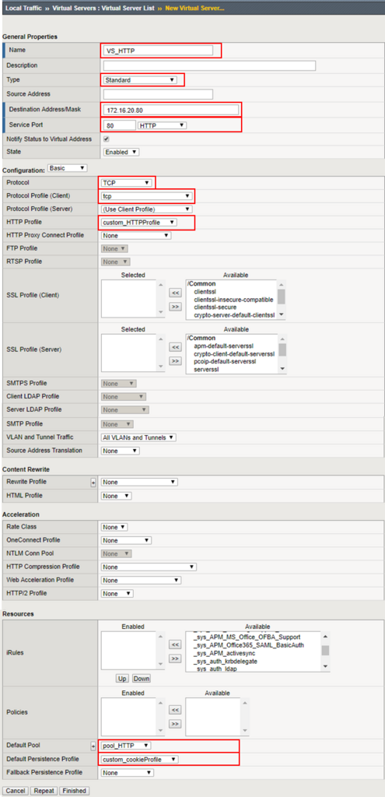Select crypto-client-default-serverssl profile
Screen dimensions: 385x797
[233, 353]
